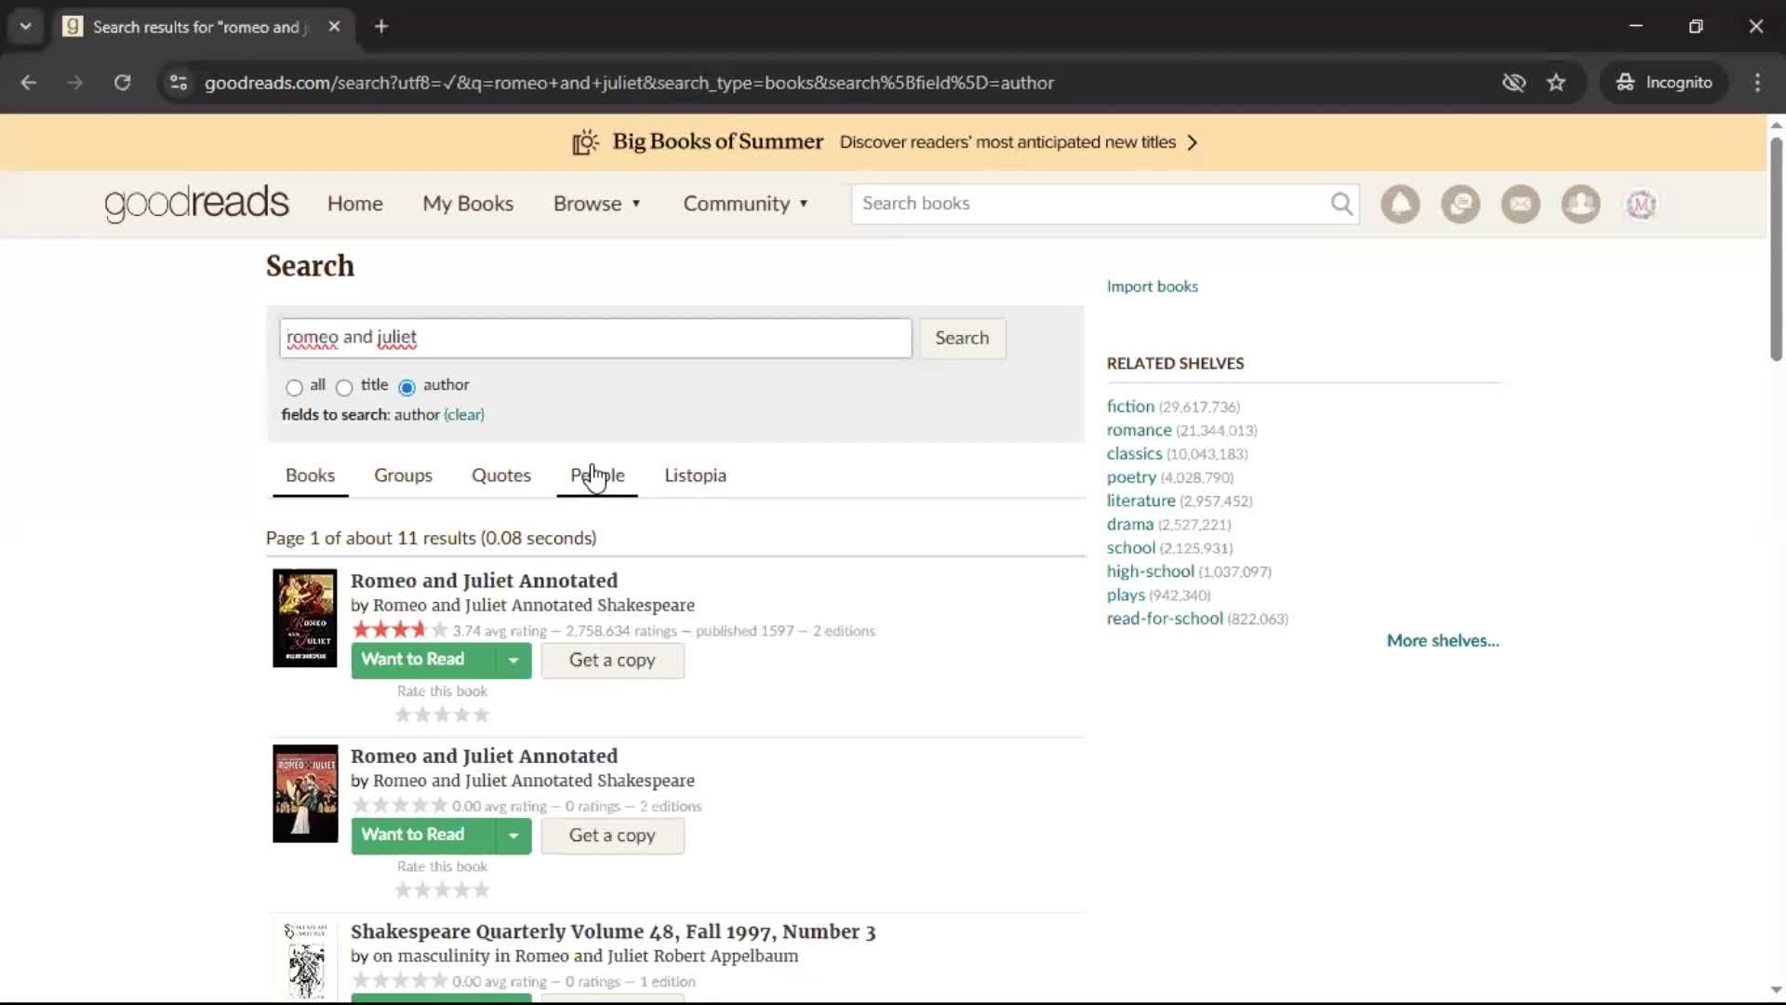
Task: Open the Import books link
Action: point(1152,287)
